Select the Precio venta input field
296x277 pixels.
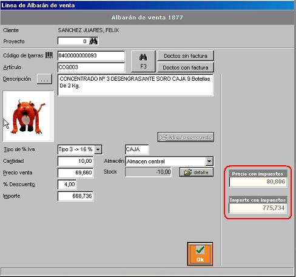pyautogui.click(x=75, y=173)
